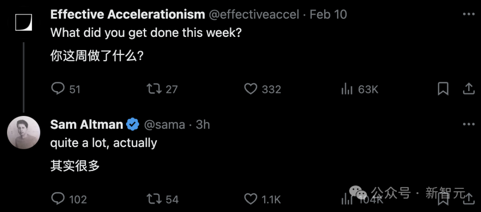This screenshot has width=481, height=212.
Task: Bookmark Sam Altman's reply
Action: [443, 200]
